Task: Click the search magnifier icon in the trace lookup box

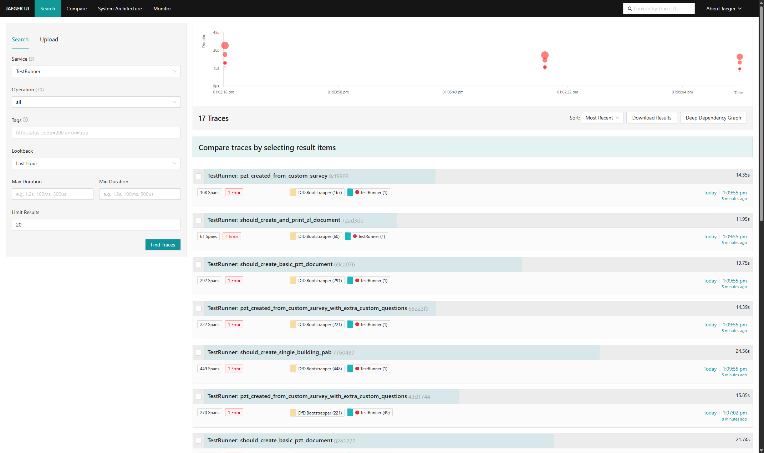Action: [630, 9]
